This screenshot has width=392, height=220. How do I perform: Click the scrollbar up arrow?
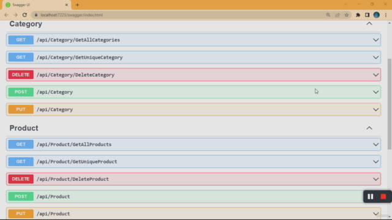tap(390, 23)
